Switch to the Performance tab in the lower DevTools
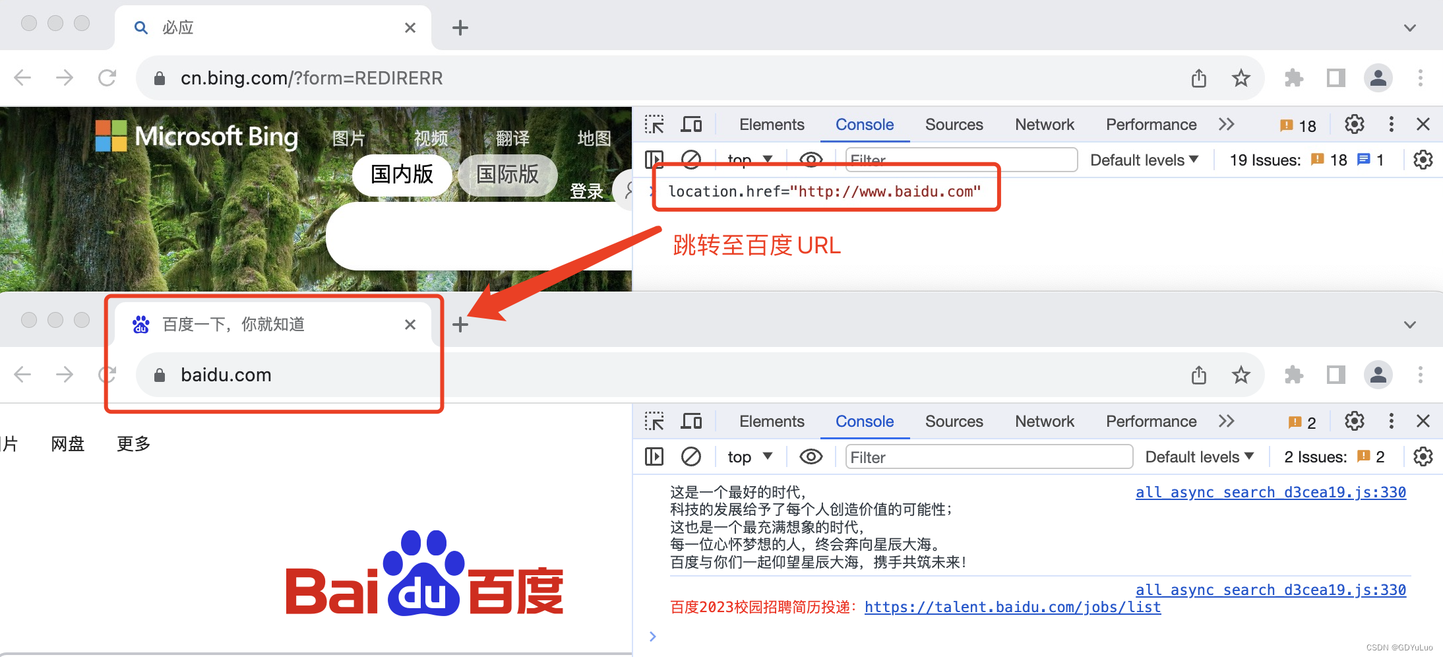The image size is (1443, 657). click(1151, 421)
